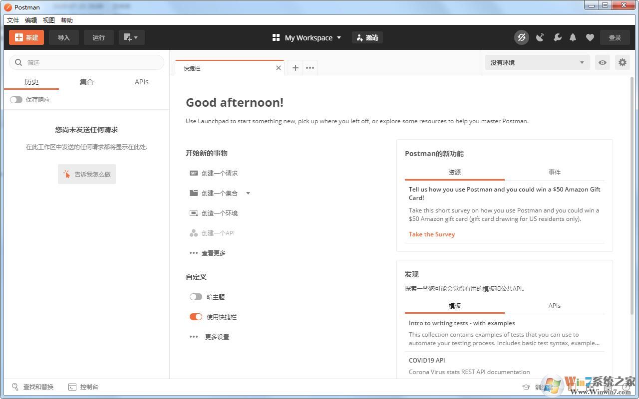Switch to the APIs tab in sidebar
This screenshot has width=639, height=399.
[x=141, y=81]
